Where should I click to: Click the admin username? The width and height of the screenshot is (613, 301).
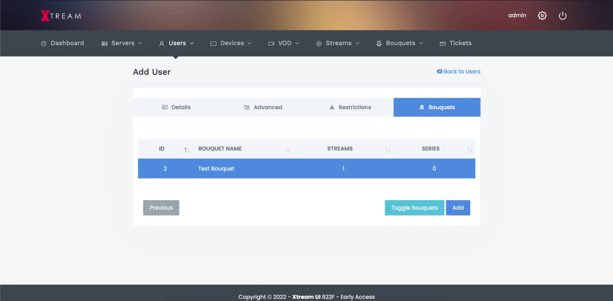click(517, 15)
